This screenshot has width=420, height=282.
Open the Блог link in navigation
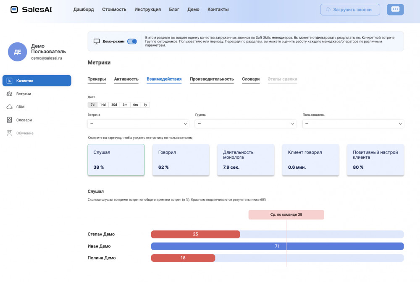(174, 9)
